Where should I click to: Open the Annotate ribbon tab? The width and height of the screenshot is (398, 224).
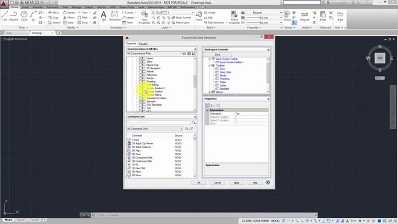[37, 7]
